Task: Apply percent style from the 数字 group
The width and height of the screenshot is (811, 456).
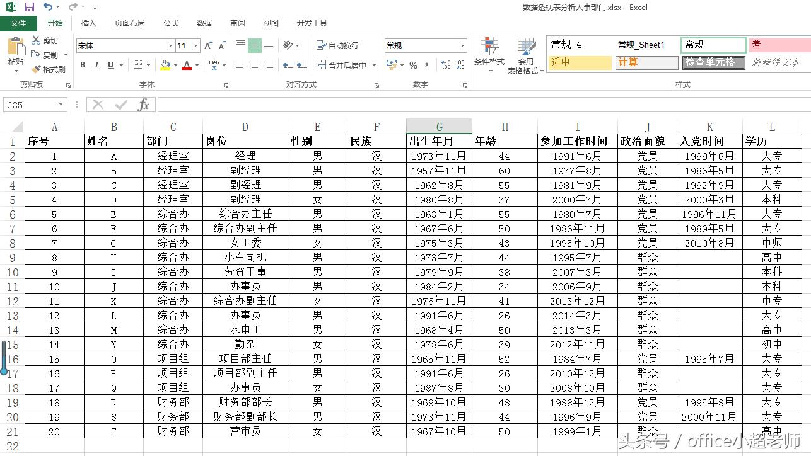Action: 415,63
